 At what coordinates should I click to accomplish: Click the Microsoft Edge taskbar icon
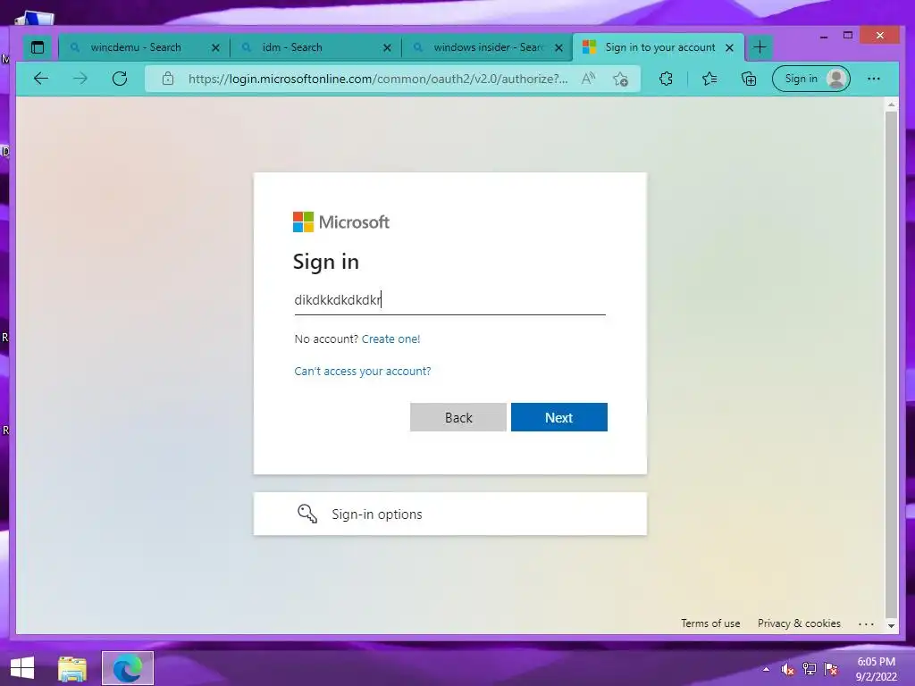(x=128, y=668)
